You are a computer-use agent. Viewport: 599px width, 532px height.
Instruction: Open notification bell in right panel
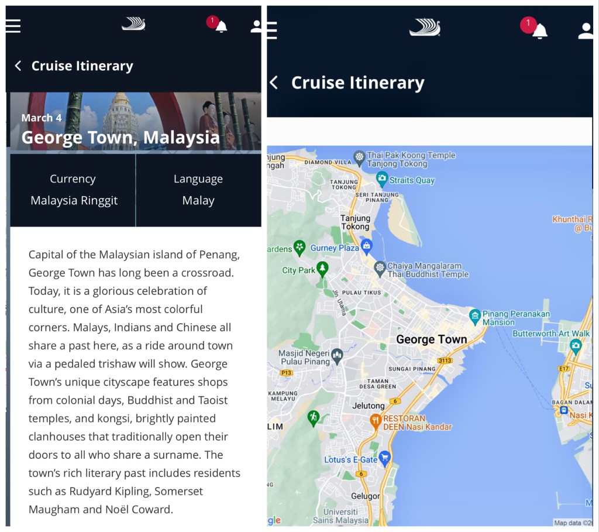(x=539, y=30)
